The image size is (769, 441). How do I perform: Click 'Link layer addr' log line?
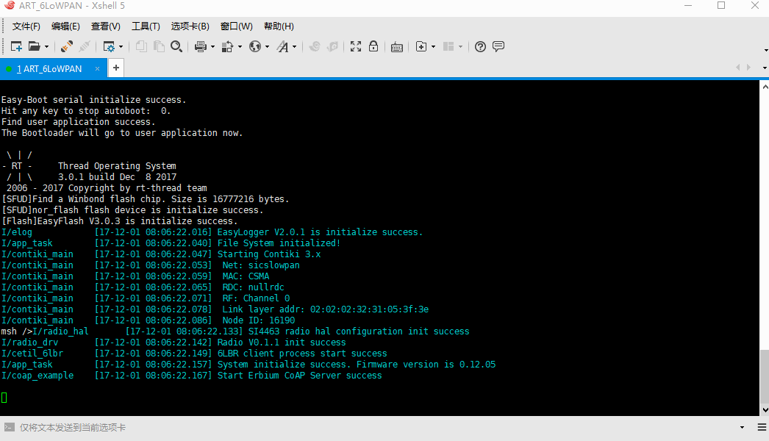pyautogui.click(x=215, y=309)
